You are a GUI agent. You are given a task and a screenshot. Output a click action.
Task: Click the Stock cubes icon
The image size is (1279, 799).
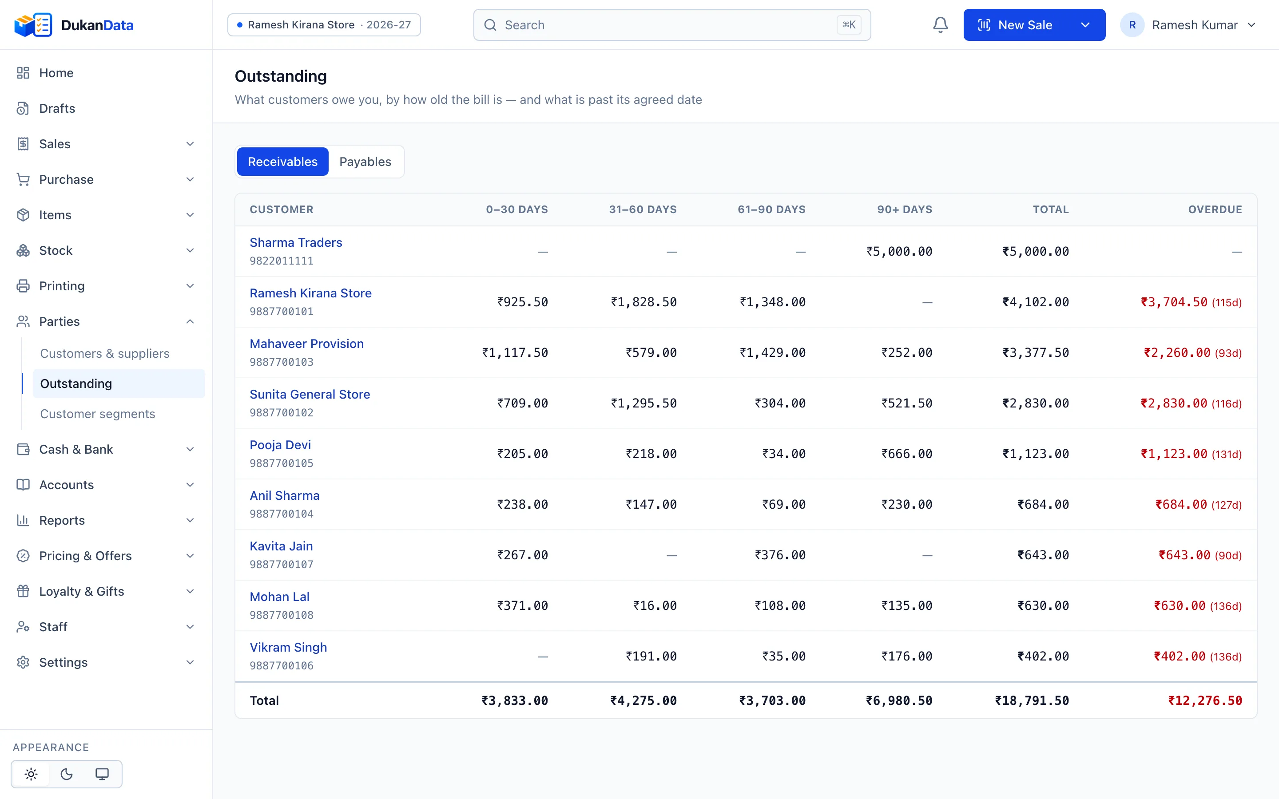[x=23, y=250]
